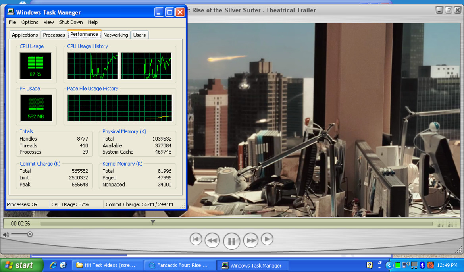This screenshot has width=464, height=272.
Task: Click the volume slider knob
Action: point(30,234)
